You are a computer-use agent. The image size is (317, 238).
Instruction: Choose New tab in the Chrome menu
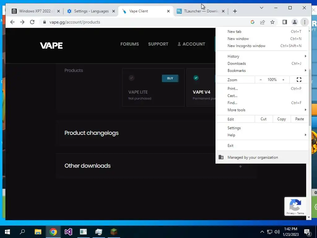click(262, 32)
